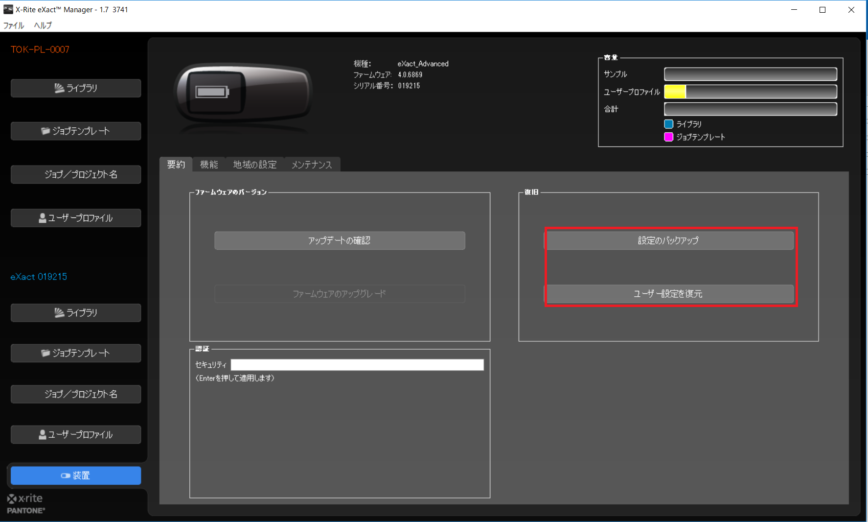This screenshot has height=522, width=868.
Task: Click the シリアル番号 value 019215
Action: [409, 86]
